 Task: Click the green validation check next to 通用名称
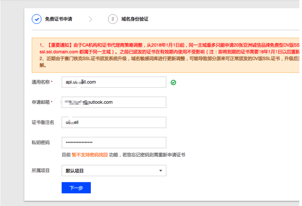(x=173, y=82)
